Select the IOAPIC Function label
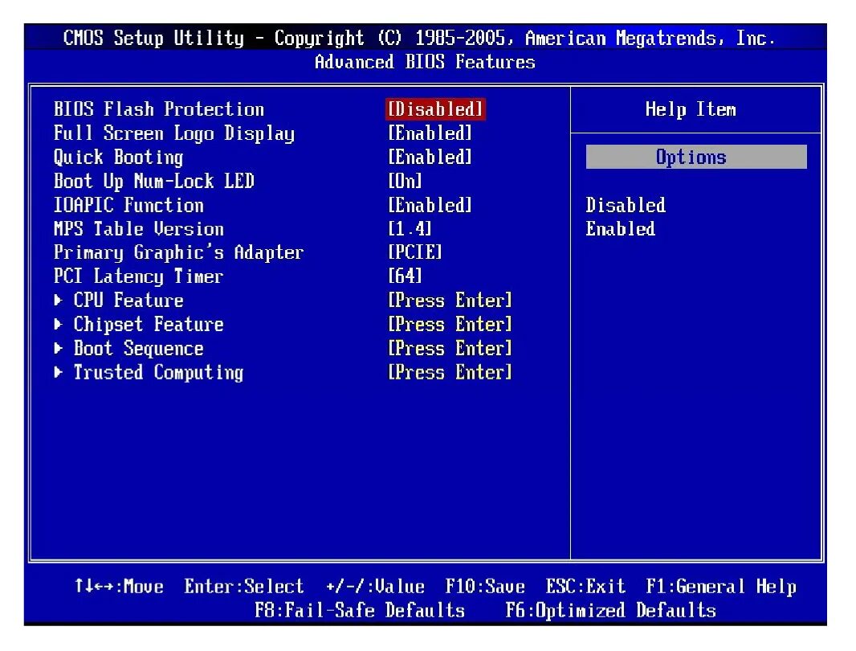This screenshot has width=856, height=651. [128, 206]
